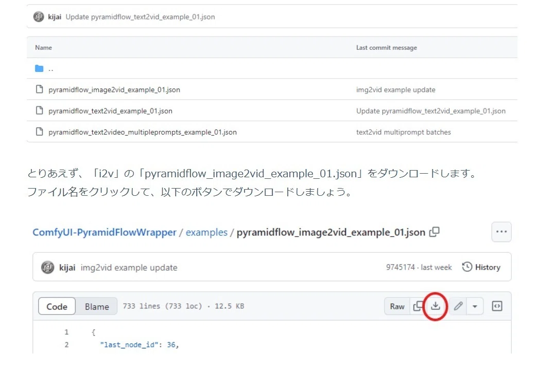The width and height of the screenshot is (537, 371).
Task: Open the Raw file view
Action: pyautogui.click(x=397, y=306)
